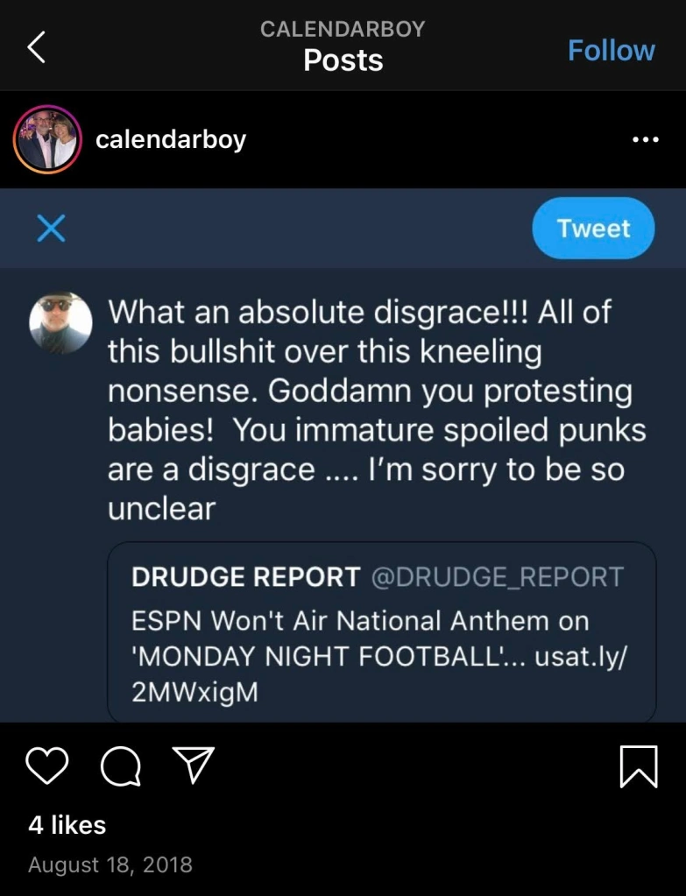686x896 pixels.
Task: Like the post with heart icon
Action: tap(47, 766)
